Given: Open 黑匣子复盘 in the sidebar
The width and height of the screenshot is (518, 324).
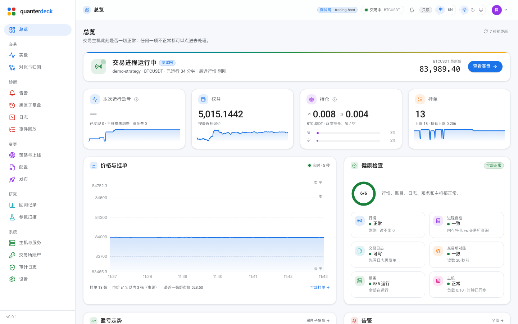Looking at the screenshot, I should tap(38, 105).
